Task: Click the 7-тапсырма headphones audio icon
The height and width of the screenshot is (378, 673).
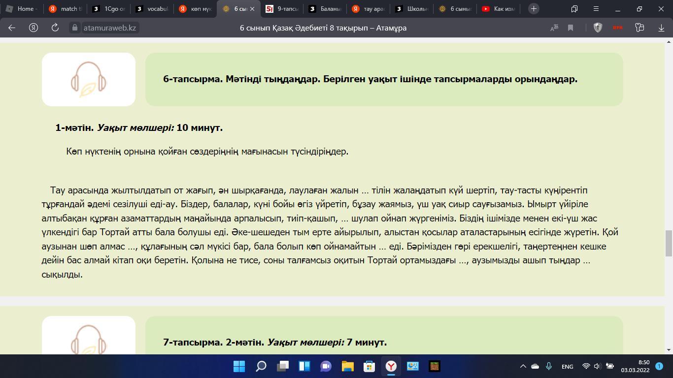Action: tap(89, 340)
